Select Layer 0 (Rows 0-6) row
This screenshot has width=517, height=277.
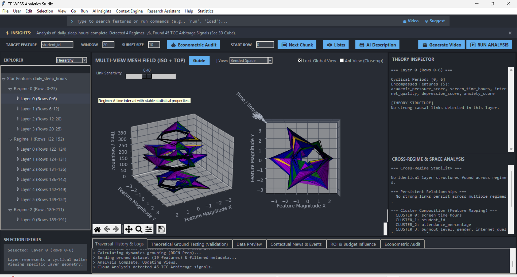click(45, 99)
